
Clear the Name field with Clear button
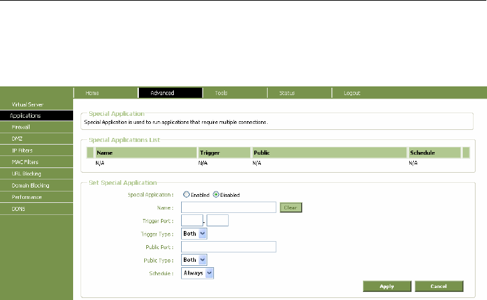pos(290,208)
